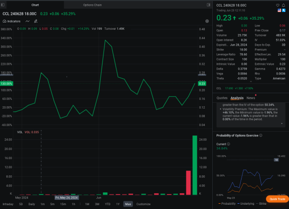289x209 pixels.
Task: Click the blue lightning icon beside the flag
Action: 284,11
